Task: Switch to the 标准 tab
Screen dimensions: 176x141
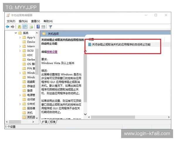Action: click(53, 122)
